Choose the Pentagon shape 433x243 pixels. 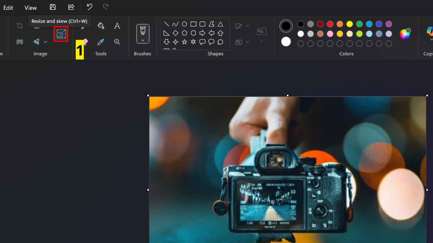click(184, 33)
